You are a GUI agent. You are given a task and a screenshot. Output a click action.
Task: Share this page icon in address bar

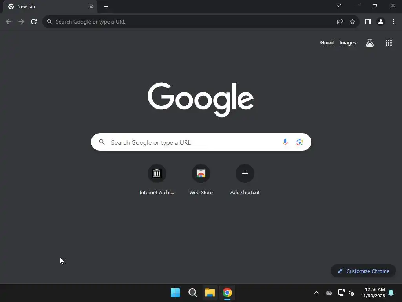pos(340,22)
